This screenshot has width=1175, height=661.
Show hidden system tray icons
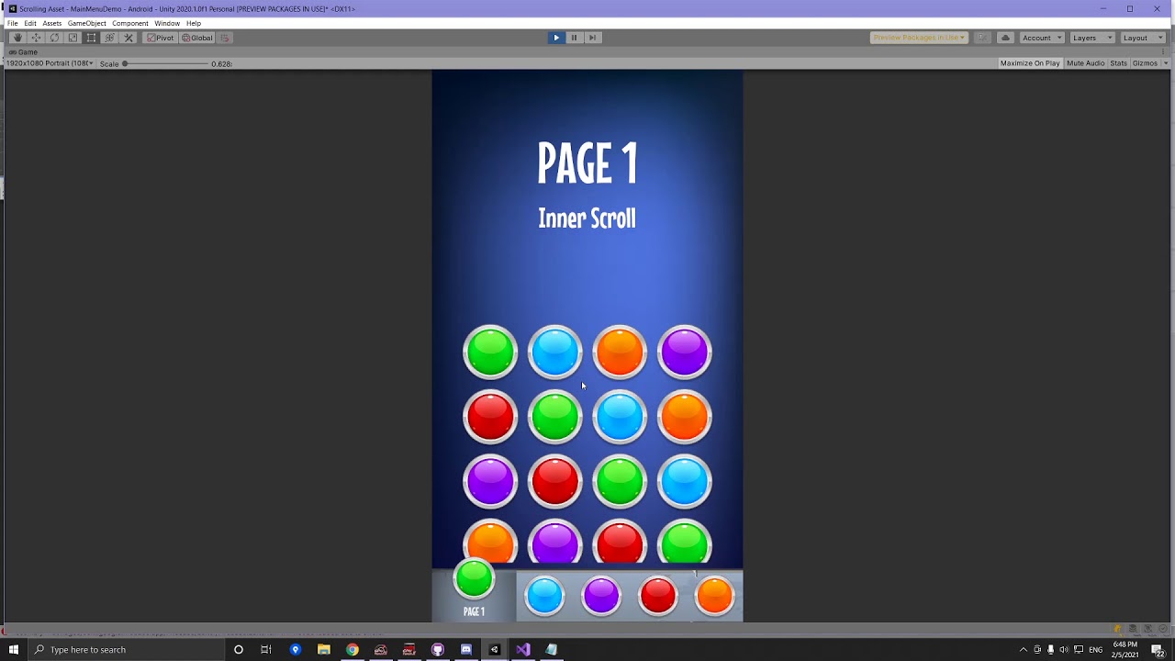click(1024, 650)
